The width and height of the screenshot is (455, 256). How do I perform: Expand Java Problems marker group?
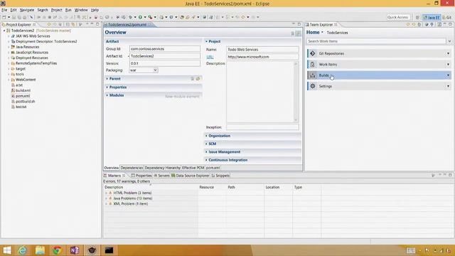(x=106, y=198)
